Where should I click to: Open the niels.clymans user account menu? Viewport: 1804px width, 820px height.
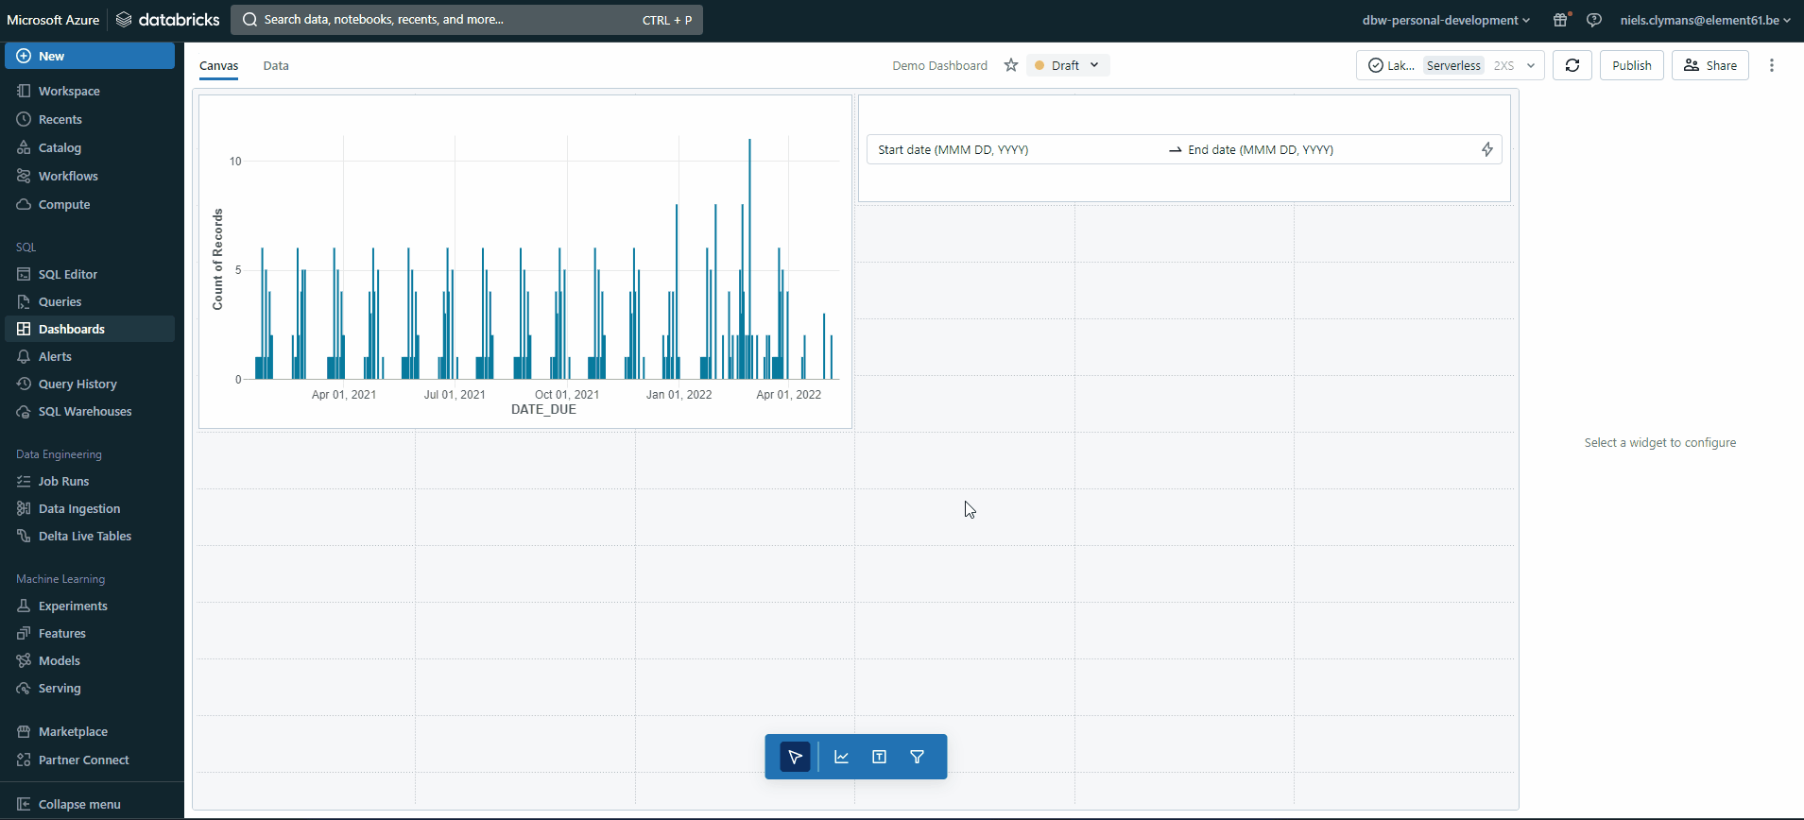(x=1705, y=20)
